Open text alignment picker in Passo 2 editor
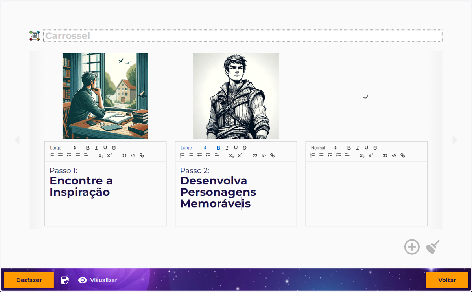This screenshot has width=472, height=292. point(217,156)
